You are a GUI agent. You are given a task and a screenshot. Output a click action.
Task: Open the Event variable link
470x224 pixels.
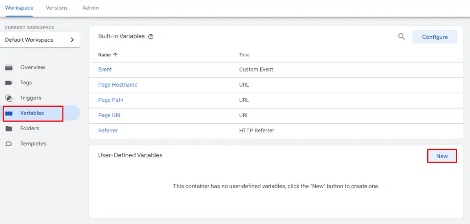pyautogui.click(x=105, y=70)
